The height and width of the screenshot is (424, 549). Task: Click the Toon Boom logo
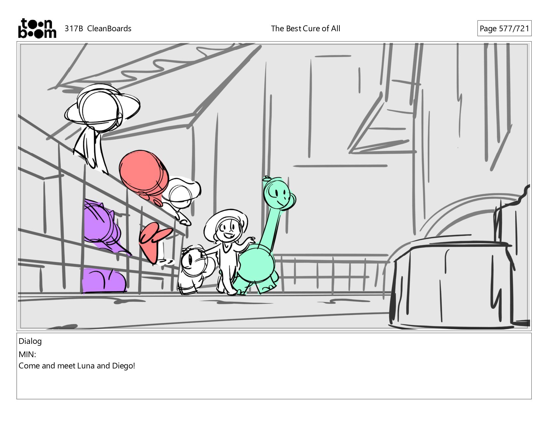click(37, 28)
